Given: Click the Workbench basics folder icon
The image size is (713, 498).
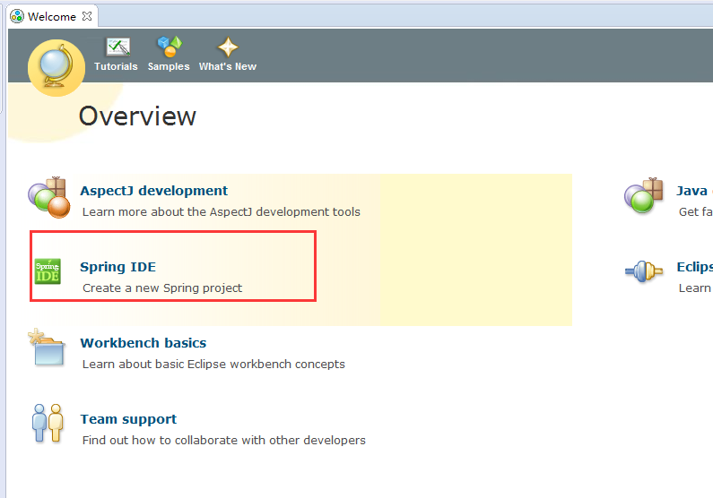Looking at the screenshot, I should (47, 348).
